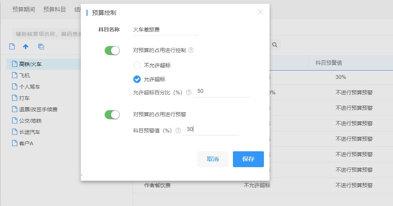This screenshot has width=393, height=206.
Task: Click the blue up-arrow upload icon
Action: pos(26,46)
